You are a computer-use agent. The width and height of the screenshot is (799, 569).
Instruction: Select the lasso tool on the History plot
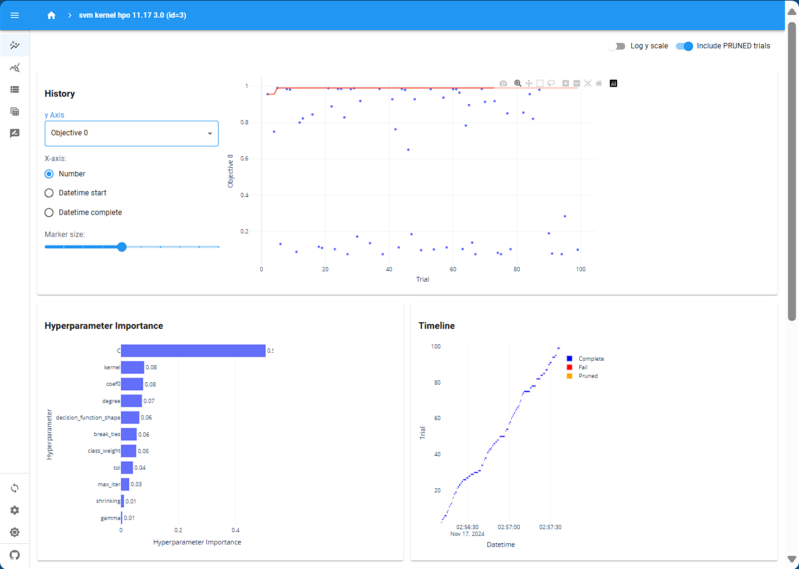click(551, 83)
